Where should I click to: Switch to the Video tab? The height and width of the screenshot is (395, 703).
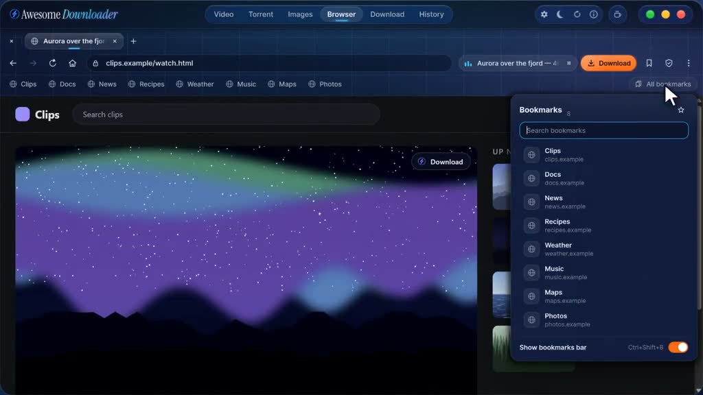click(x=224, y=14)
